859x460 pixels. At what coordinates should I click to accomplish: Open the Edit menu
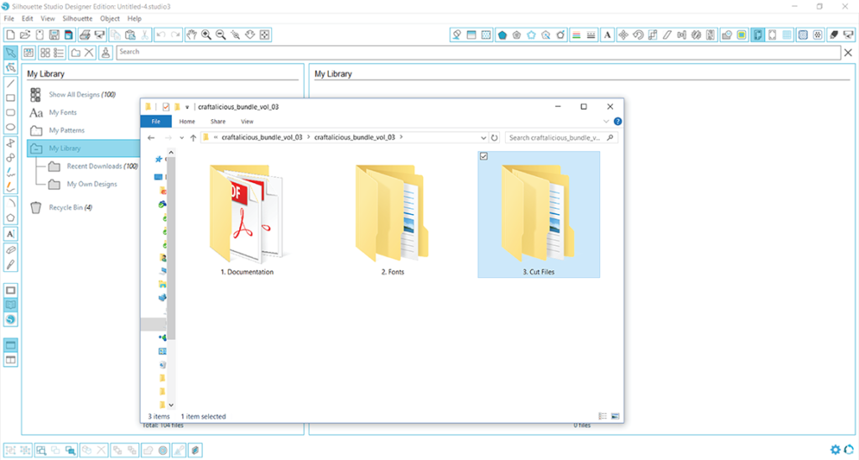pyautogui.click(x=28, y=18)
